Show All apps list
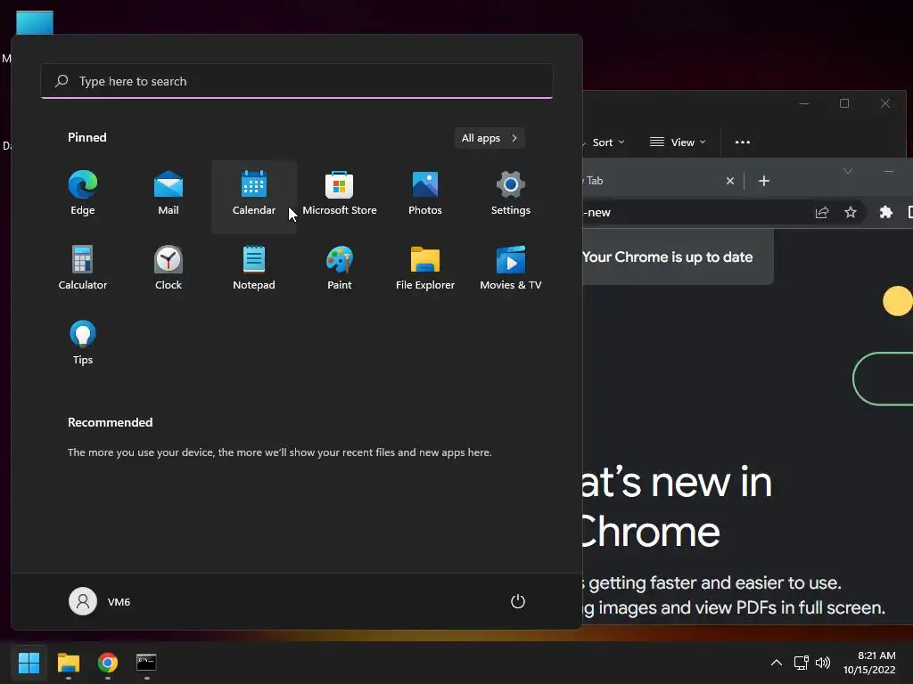 coord(489,138)
